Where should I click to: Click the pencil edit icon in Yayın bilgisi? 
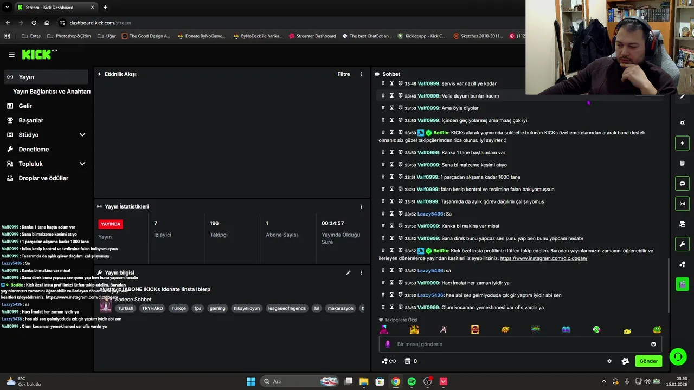click(349, 273)
